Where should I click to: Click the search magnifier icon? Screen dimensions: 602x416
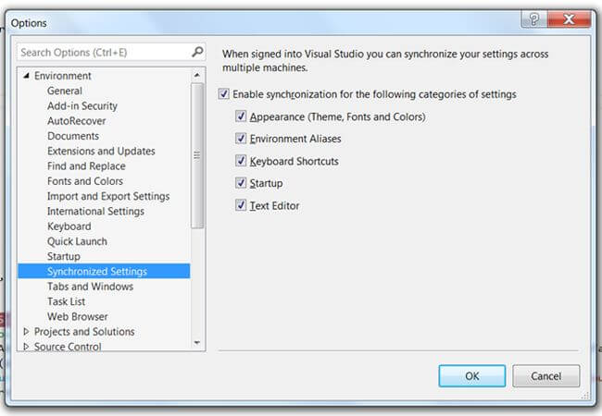point(196,53)
